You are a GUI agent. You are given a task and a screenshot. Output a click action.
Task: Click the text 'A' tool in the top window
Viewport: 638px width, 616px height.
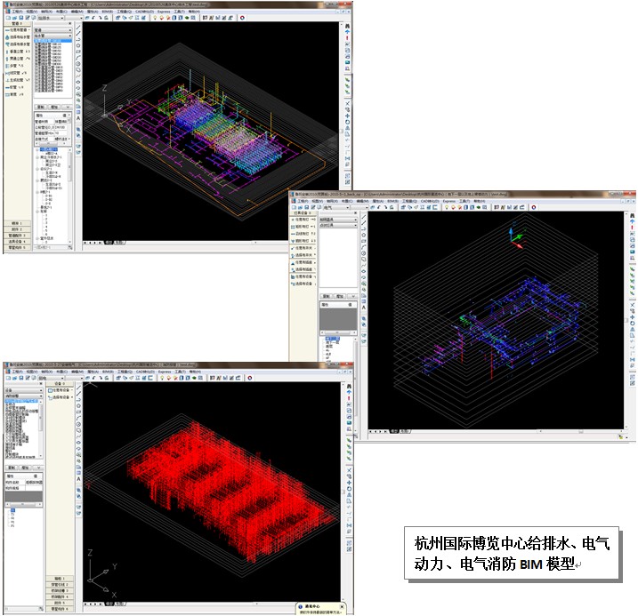coord(78,116)
